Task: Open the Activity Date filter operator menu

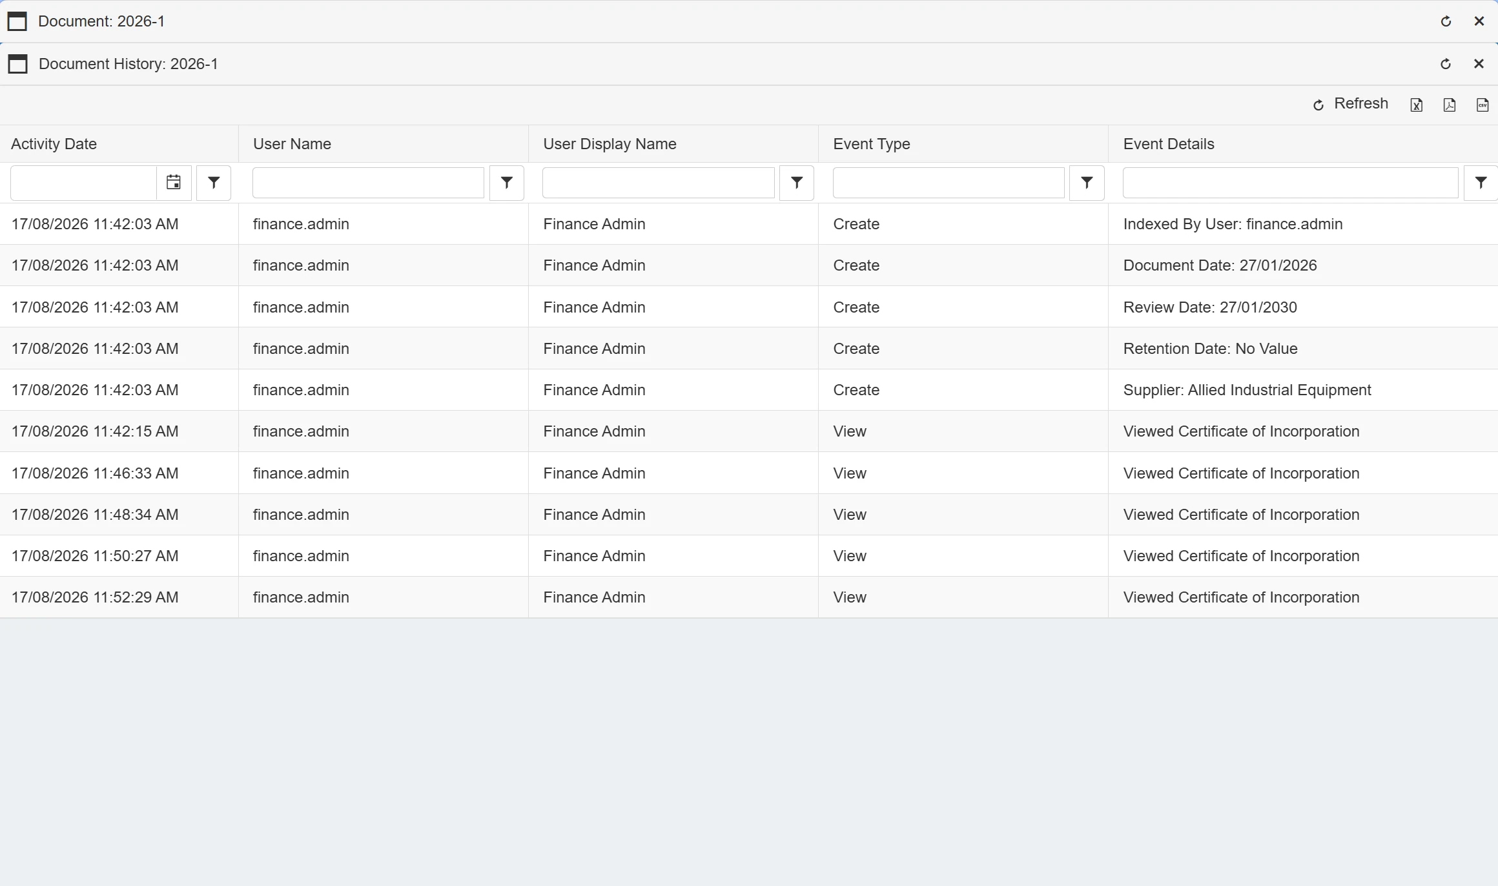Action: tap(214, 183)
